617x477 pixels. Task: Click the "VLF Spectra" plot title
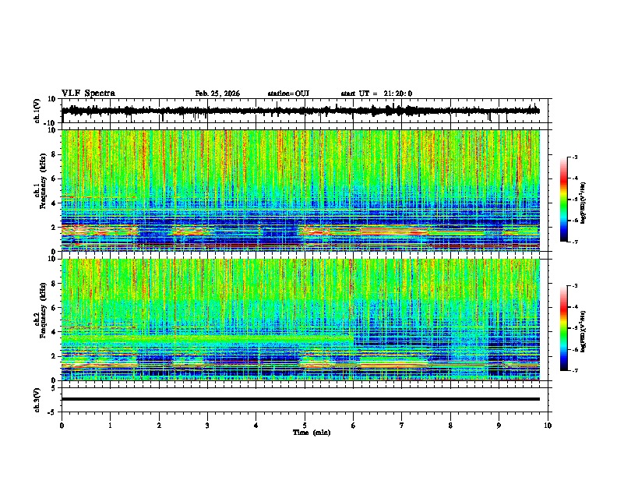(x=88, y=94)
